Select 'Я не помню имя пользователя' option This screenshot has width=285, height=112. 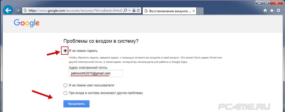coord(65,85)
